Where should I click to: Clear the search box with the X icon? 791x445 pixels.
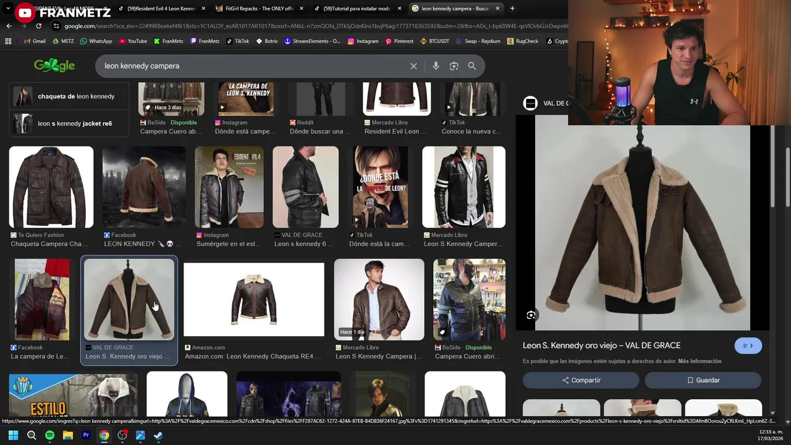point(413,66)
